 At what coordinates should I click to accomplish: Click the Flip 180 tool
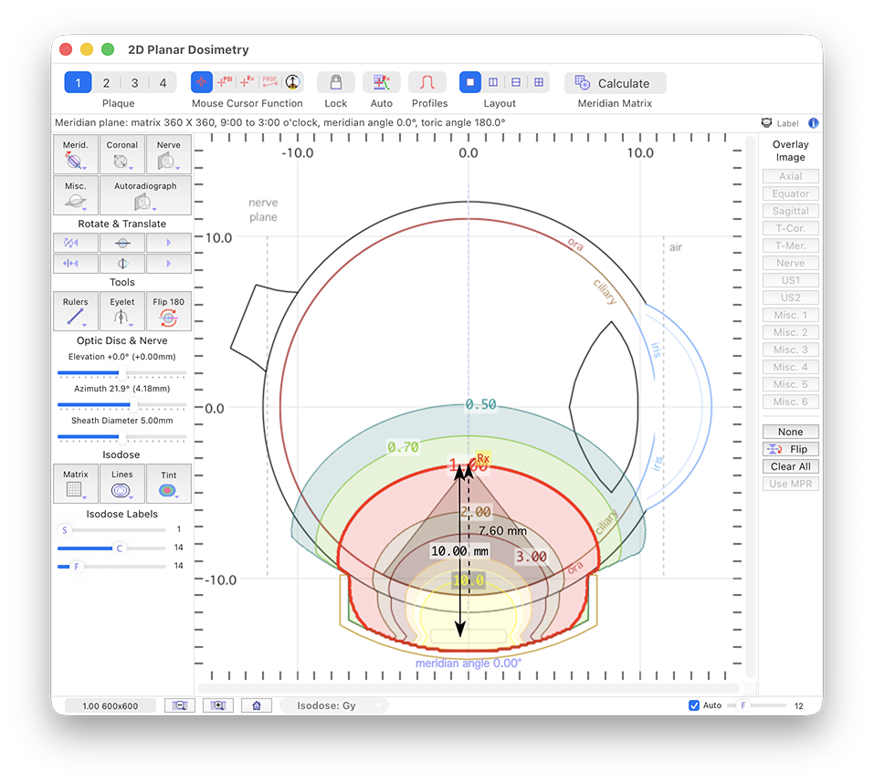(169, 311)
